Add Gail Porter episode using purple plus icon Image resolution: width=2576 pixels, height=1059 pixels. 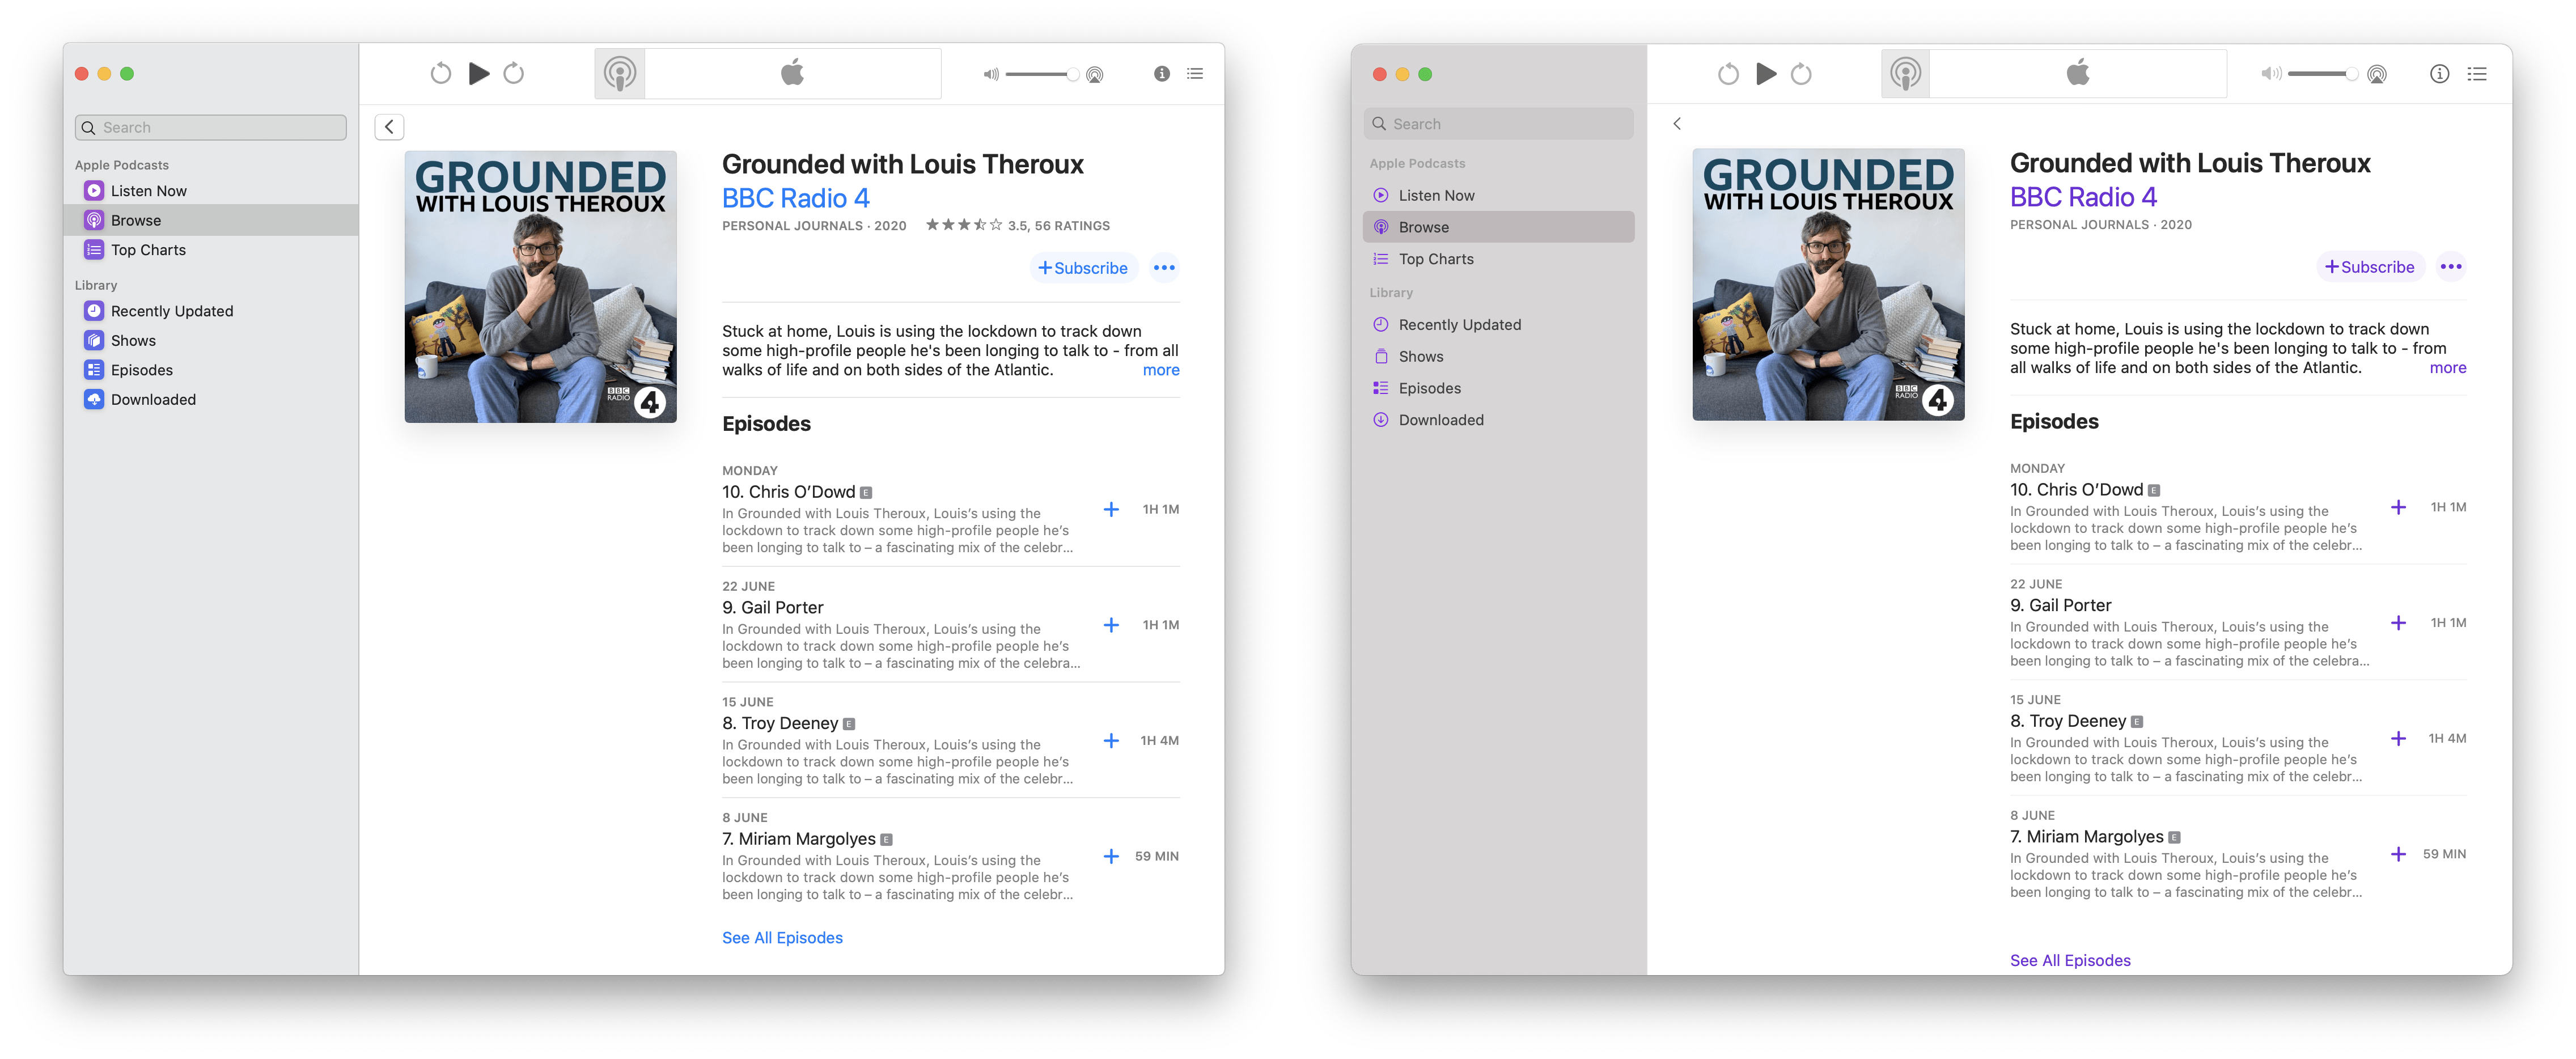pos(2398,623)
